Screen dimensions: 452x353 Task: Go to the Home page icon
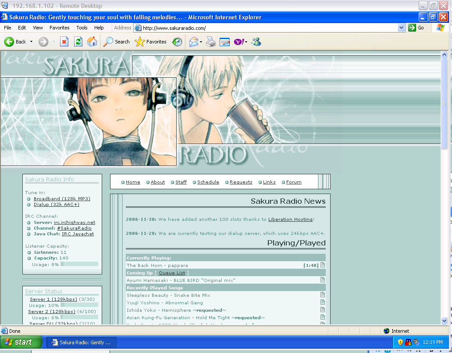(92, 42)
